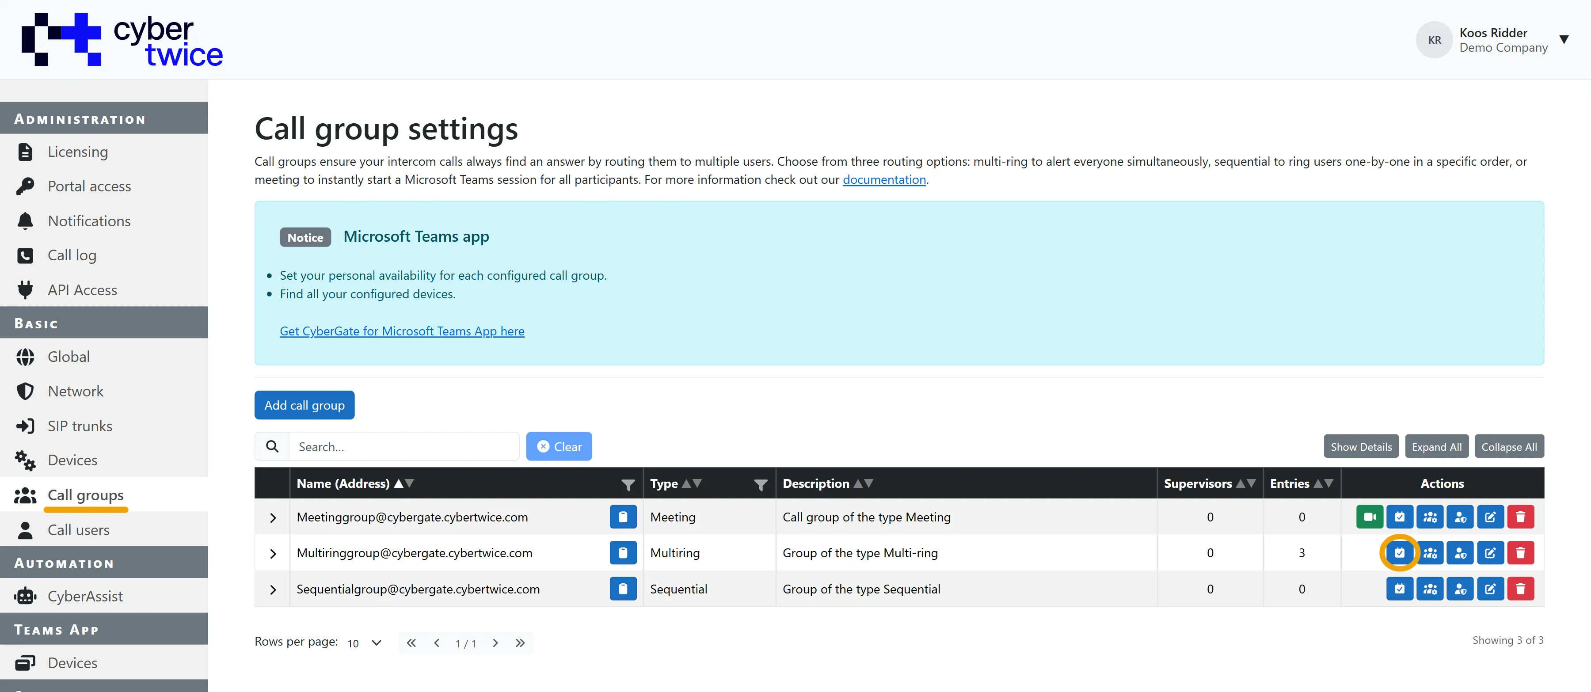The image size is (1591, 692).
Task: Click the Add call group button
Action: click(x=304, y=405)
